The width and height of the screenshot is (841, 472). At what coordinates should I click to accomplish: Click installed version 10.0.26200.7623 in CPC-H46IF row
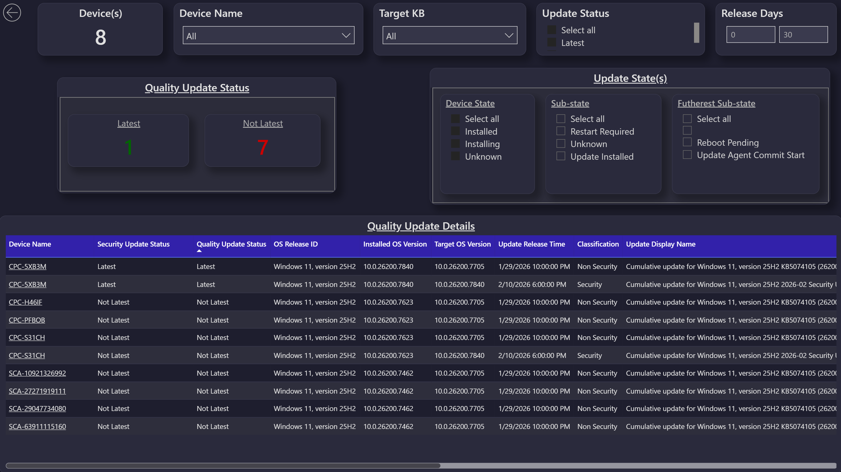coord(388,302)
